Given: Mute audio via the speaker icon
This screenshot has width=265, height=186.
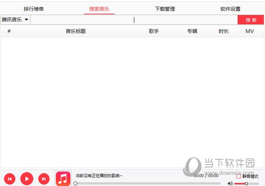Looking at the screenshot, I should click(x=230, y=183).
